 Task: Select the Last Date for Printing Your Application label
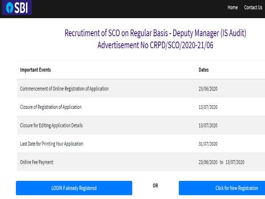[x=51, y=144]
